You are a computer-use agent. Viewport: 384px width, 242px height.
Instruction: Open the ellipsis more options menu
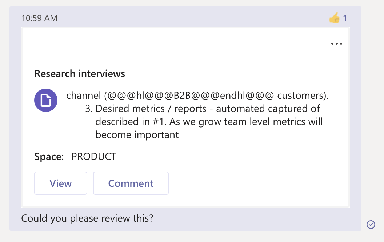(x=337, y=44)
